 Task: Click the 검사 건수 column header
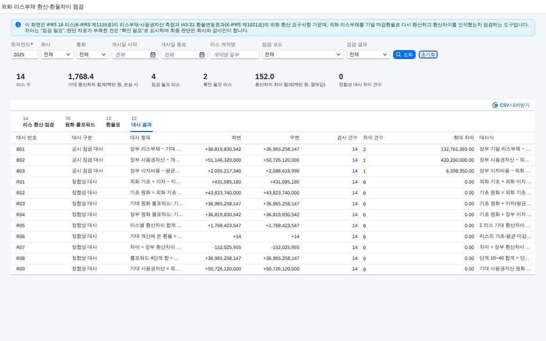coord(347,138)
